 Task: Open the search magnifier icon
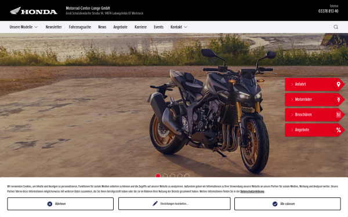click(x=336, y=27)
